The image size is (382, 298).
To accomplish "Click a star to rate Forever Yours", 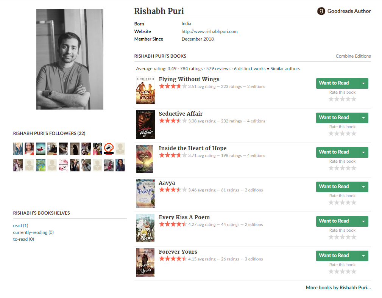I will tap(342, 271).
